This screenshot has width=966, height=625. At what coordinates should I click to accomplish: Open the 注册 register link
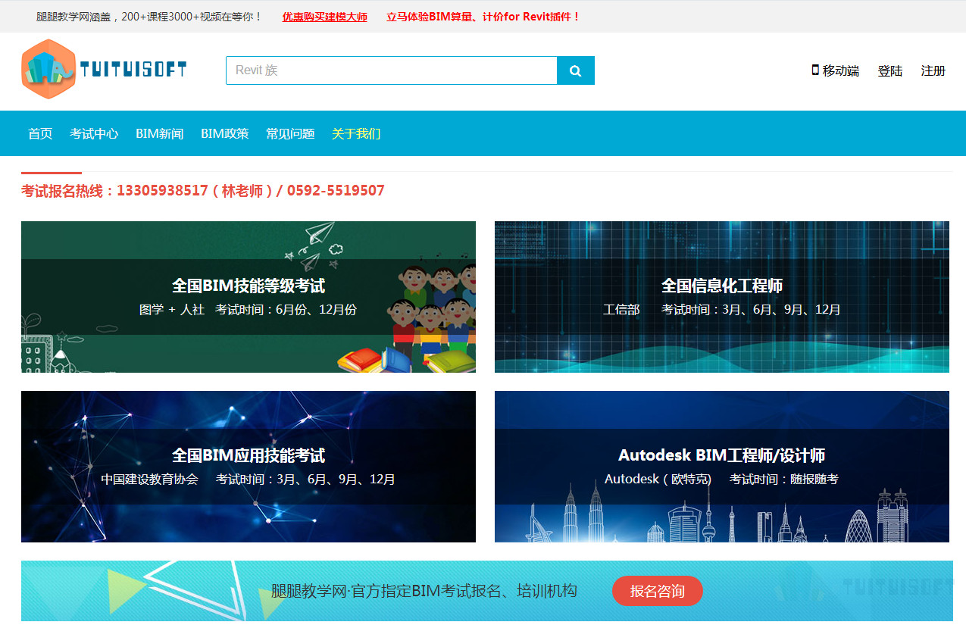(933, 70)
